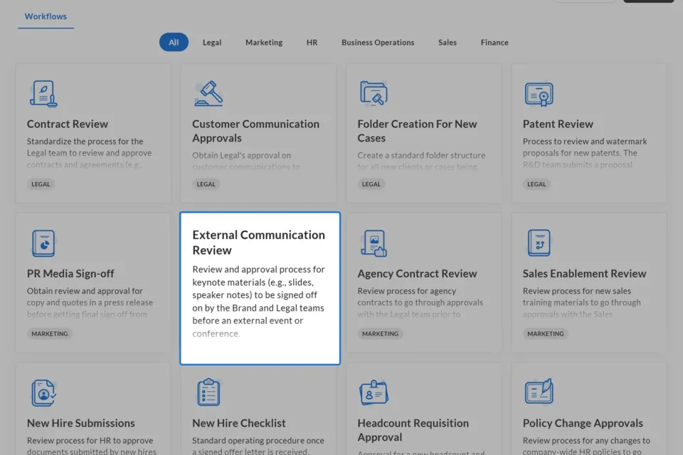Click the Headcount Requisition ID badge icon
This screenshot has width=683, height=455.
pyautogui.click(x=374, y=392)
